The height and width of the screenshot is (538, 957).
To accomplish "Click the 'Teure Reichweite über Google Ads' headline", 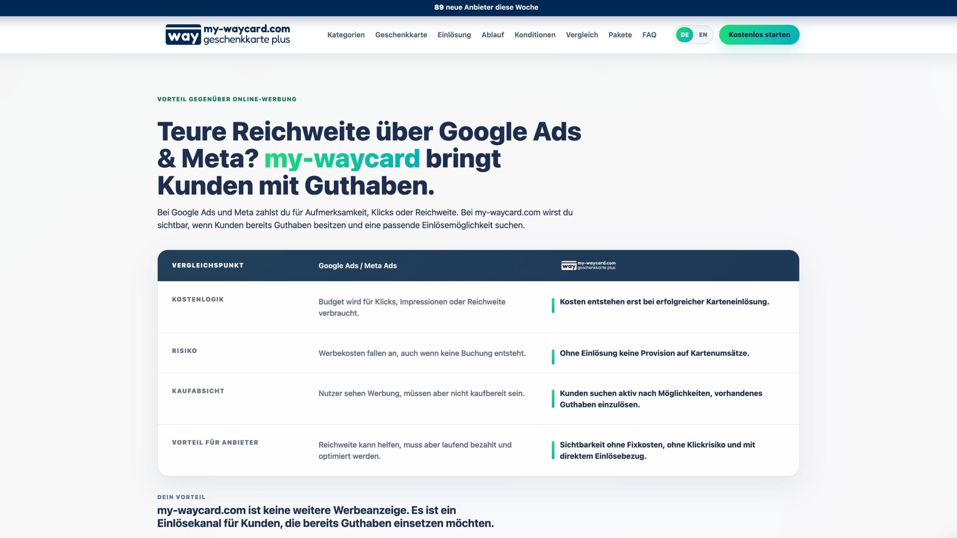I will pyautogui.click(x=369, y=158).
